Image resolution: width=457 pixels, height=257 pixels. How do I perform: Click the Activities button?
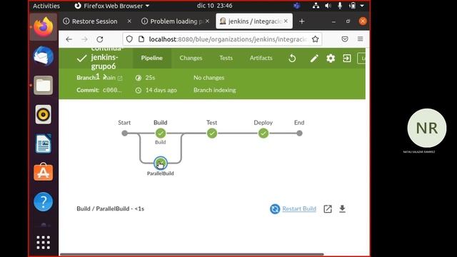[46, 6]
